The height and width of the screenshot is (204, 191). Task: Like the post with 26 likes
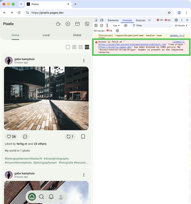[11, 137]
